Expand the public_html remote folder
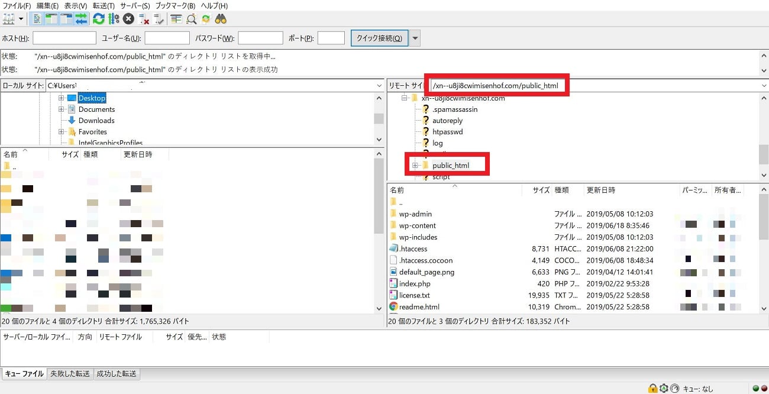Viewport: 769px width, 394px height. 415,166
